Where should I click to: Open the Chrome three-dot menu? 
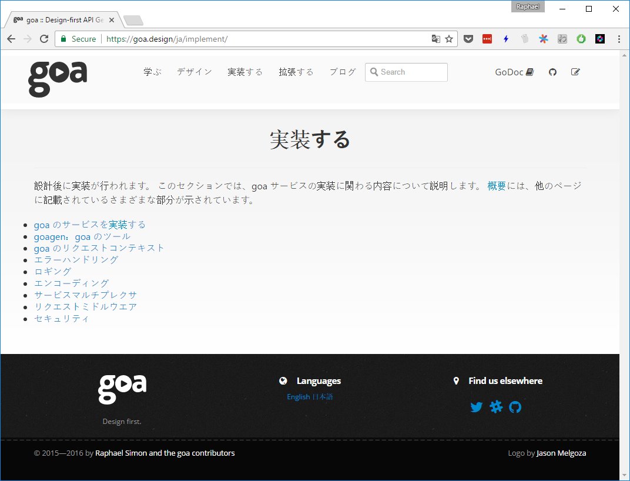click(x=619, y=39)
